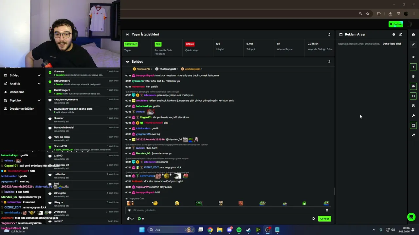Select Hhowars gift entry in activity feed
Image resolution: width=419 pixels, height=235 pixels.
pyautogui.click(x=83, y=73)
